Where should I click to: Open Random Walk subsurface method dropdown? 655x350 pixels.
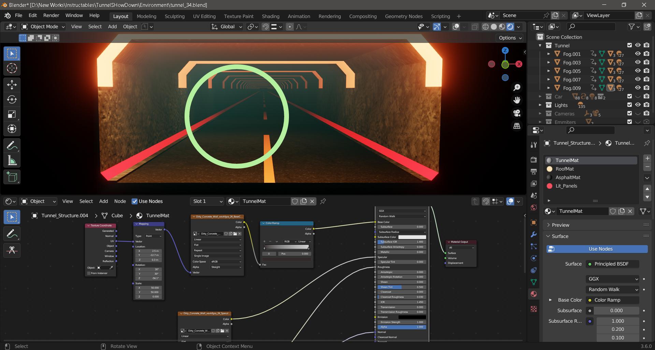(613, 289)
